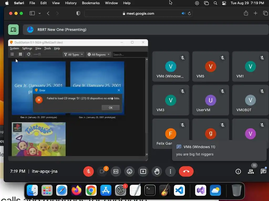This screenshot has width=269, height=201.
Task: Select the Teletubbies game cover
Action: [39, 139]
